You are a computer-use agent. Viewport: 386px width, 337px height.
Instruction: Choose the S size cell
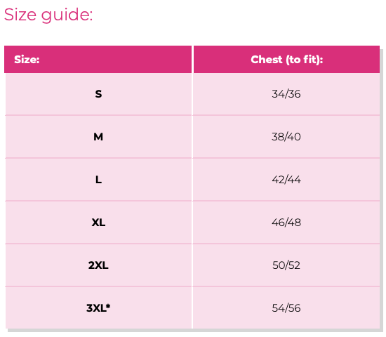point(98,94)
